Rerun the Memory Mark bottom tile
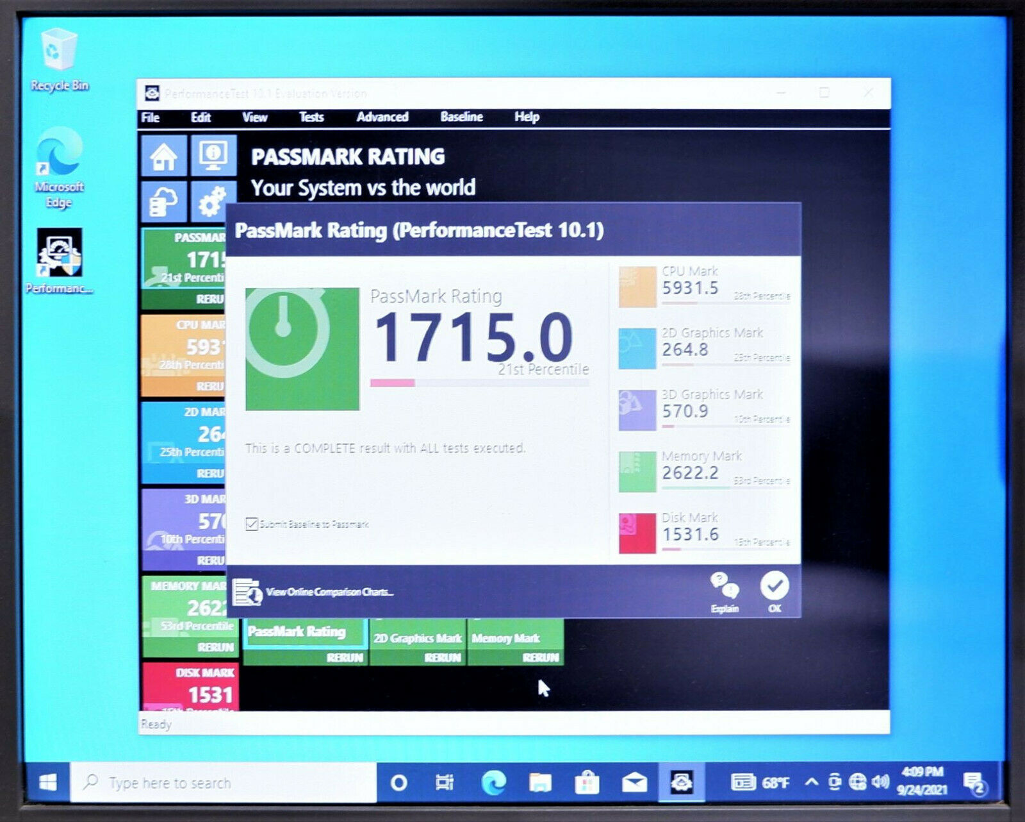 tap(541, 658)
